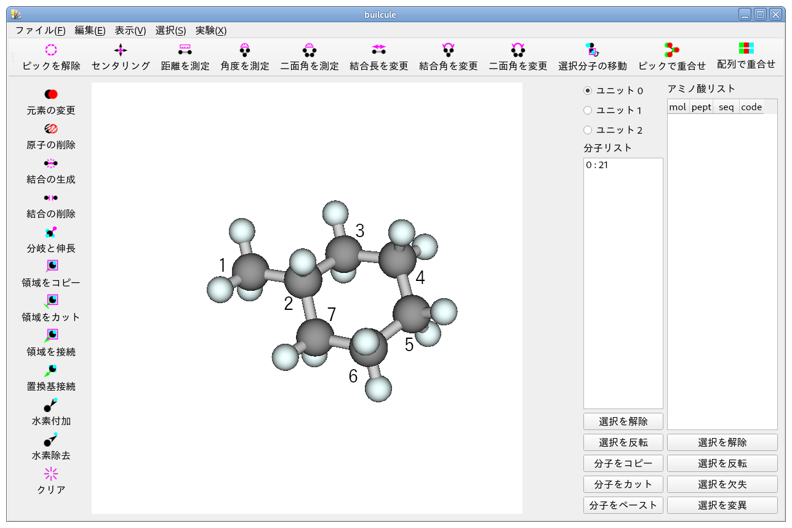Pick the 原子の削除 delete atom tool
792x528 pixels.
[51, 129]
